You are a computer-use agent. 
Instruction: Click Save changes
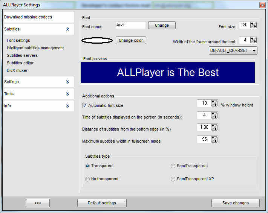tap(236, 203)
